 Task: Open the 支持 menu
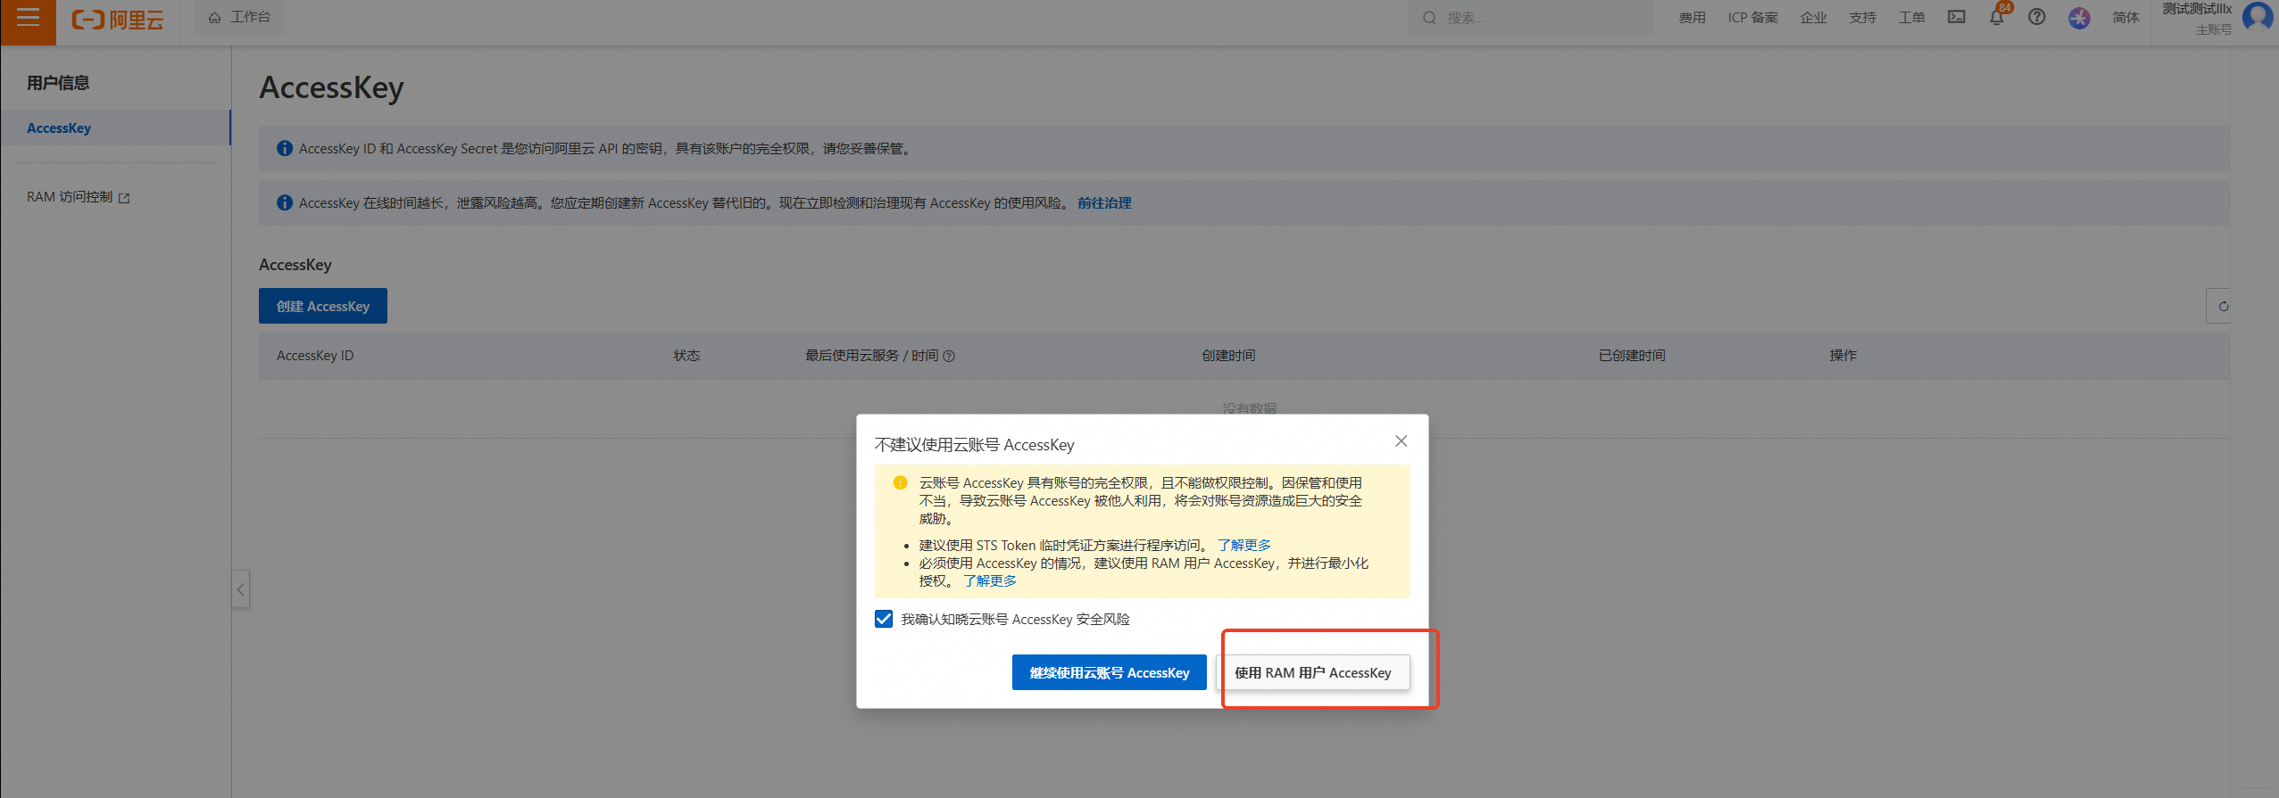pyautogui.click(x=1862, y=18)
